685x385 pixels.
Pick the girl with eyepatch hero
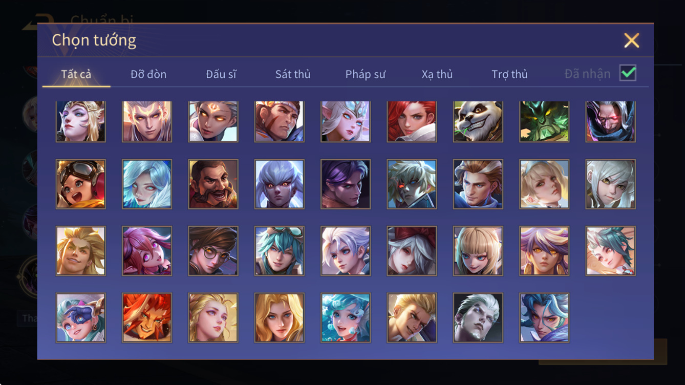(81, 317)
